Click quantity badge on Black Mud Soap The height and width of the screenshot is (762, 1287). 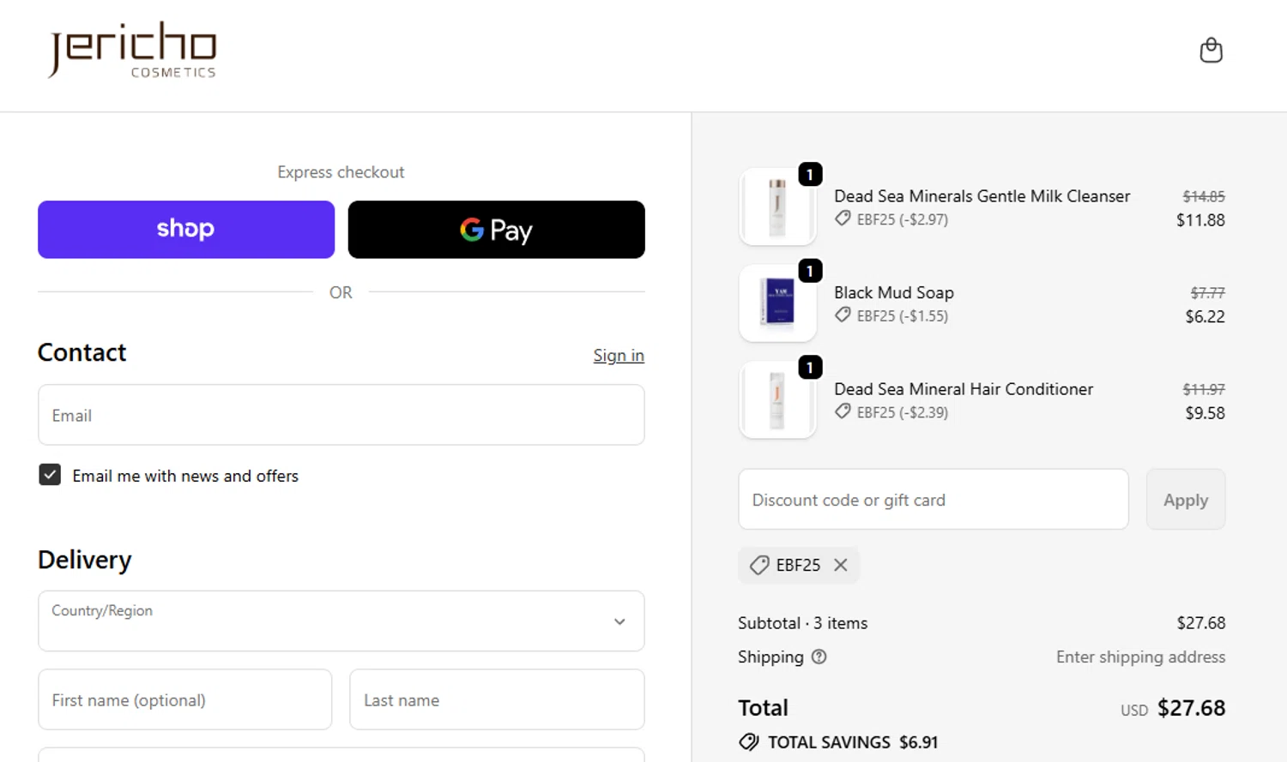point(810,271)
